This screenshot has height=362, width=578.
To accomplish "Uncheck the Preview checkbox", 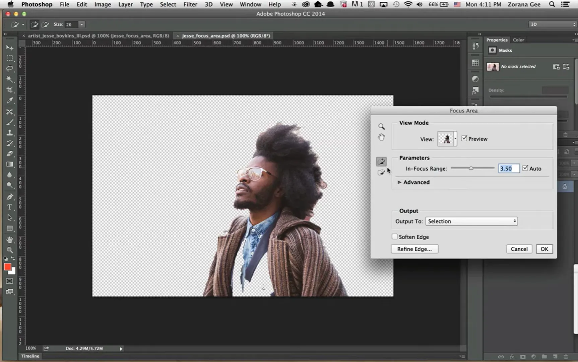I will [x=464, y=138].
